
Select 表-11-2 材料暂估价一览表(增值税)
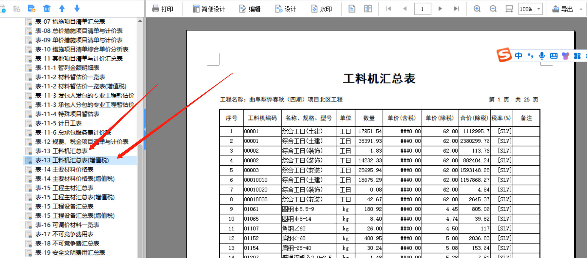pyautogui.click(x=81, y=86)
